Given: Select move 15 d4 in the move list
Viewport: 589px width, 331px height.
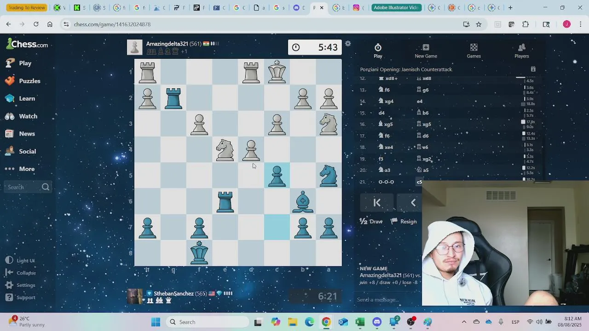Looking at the screenshot, I should [x=381, y=113].
